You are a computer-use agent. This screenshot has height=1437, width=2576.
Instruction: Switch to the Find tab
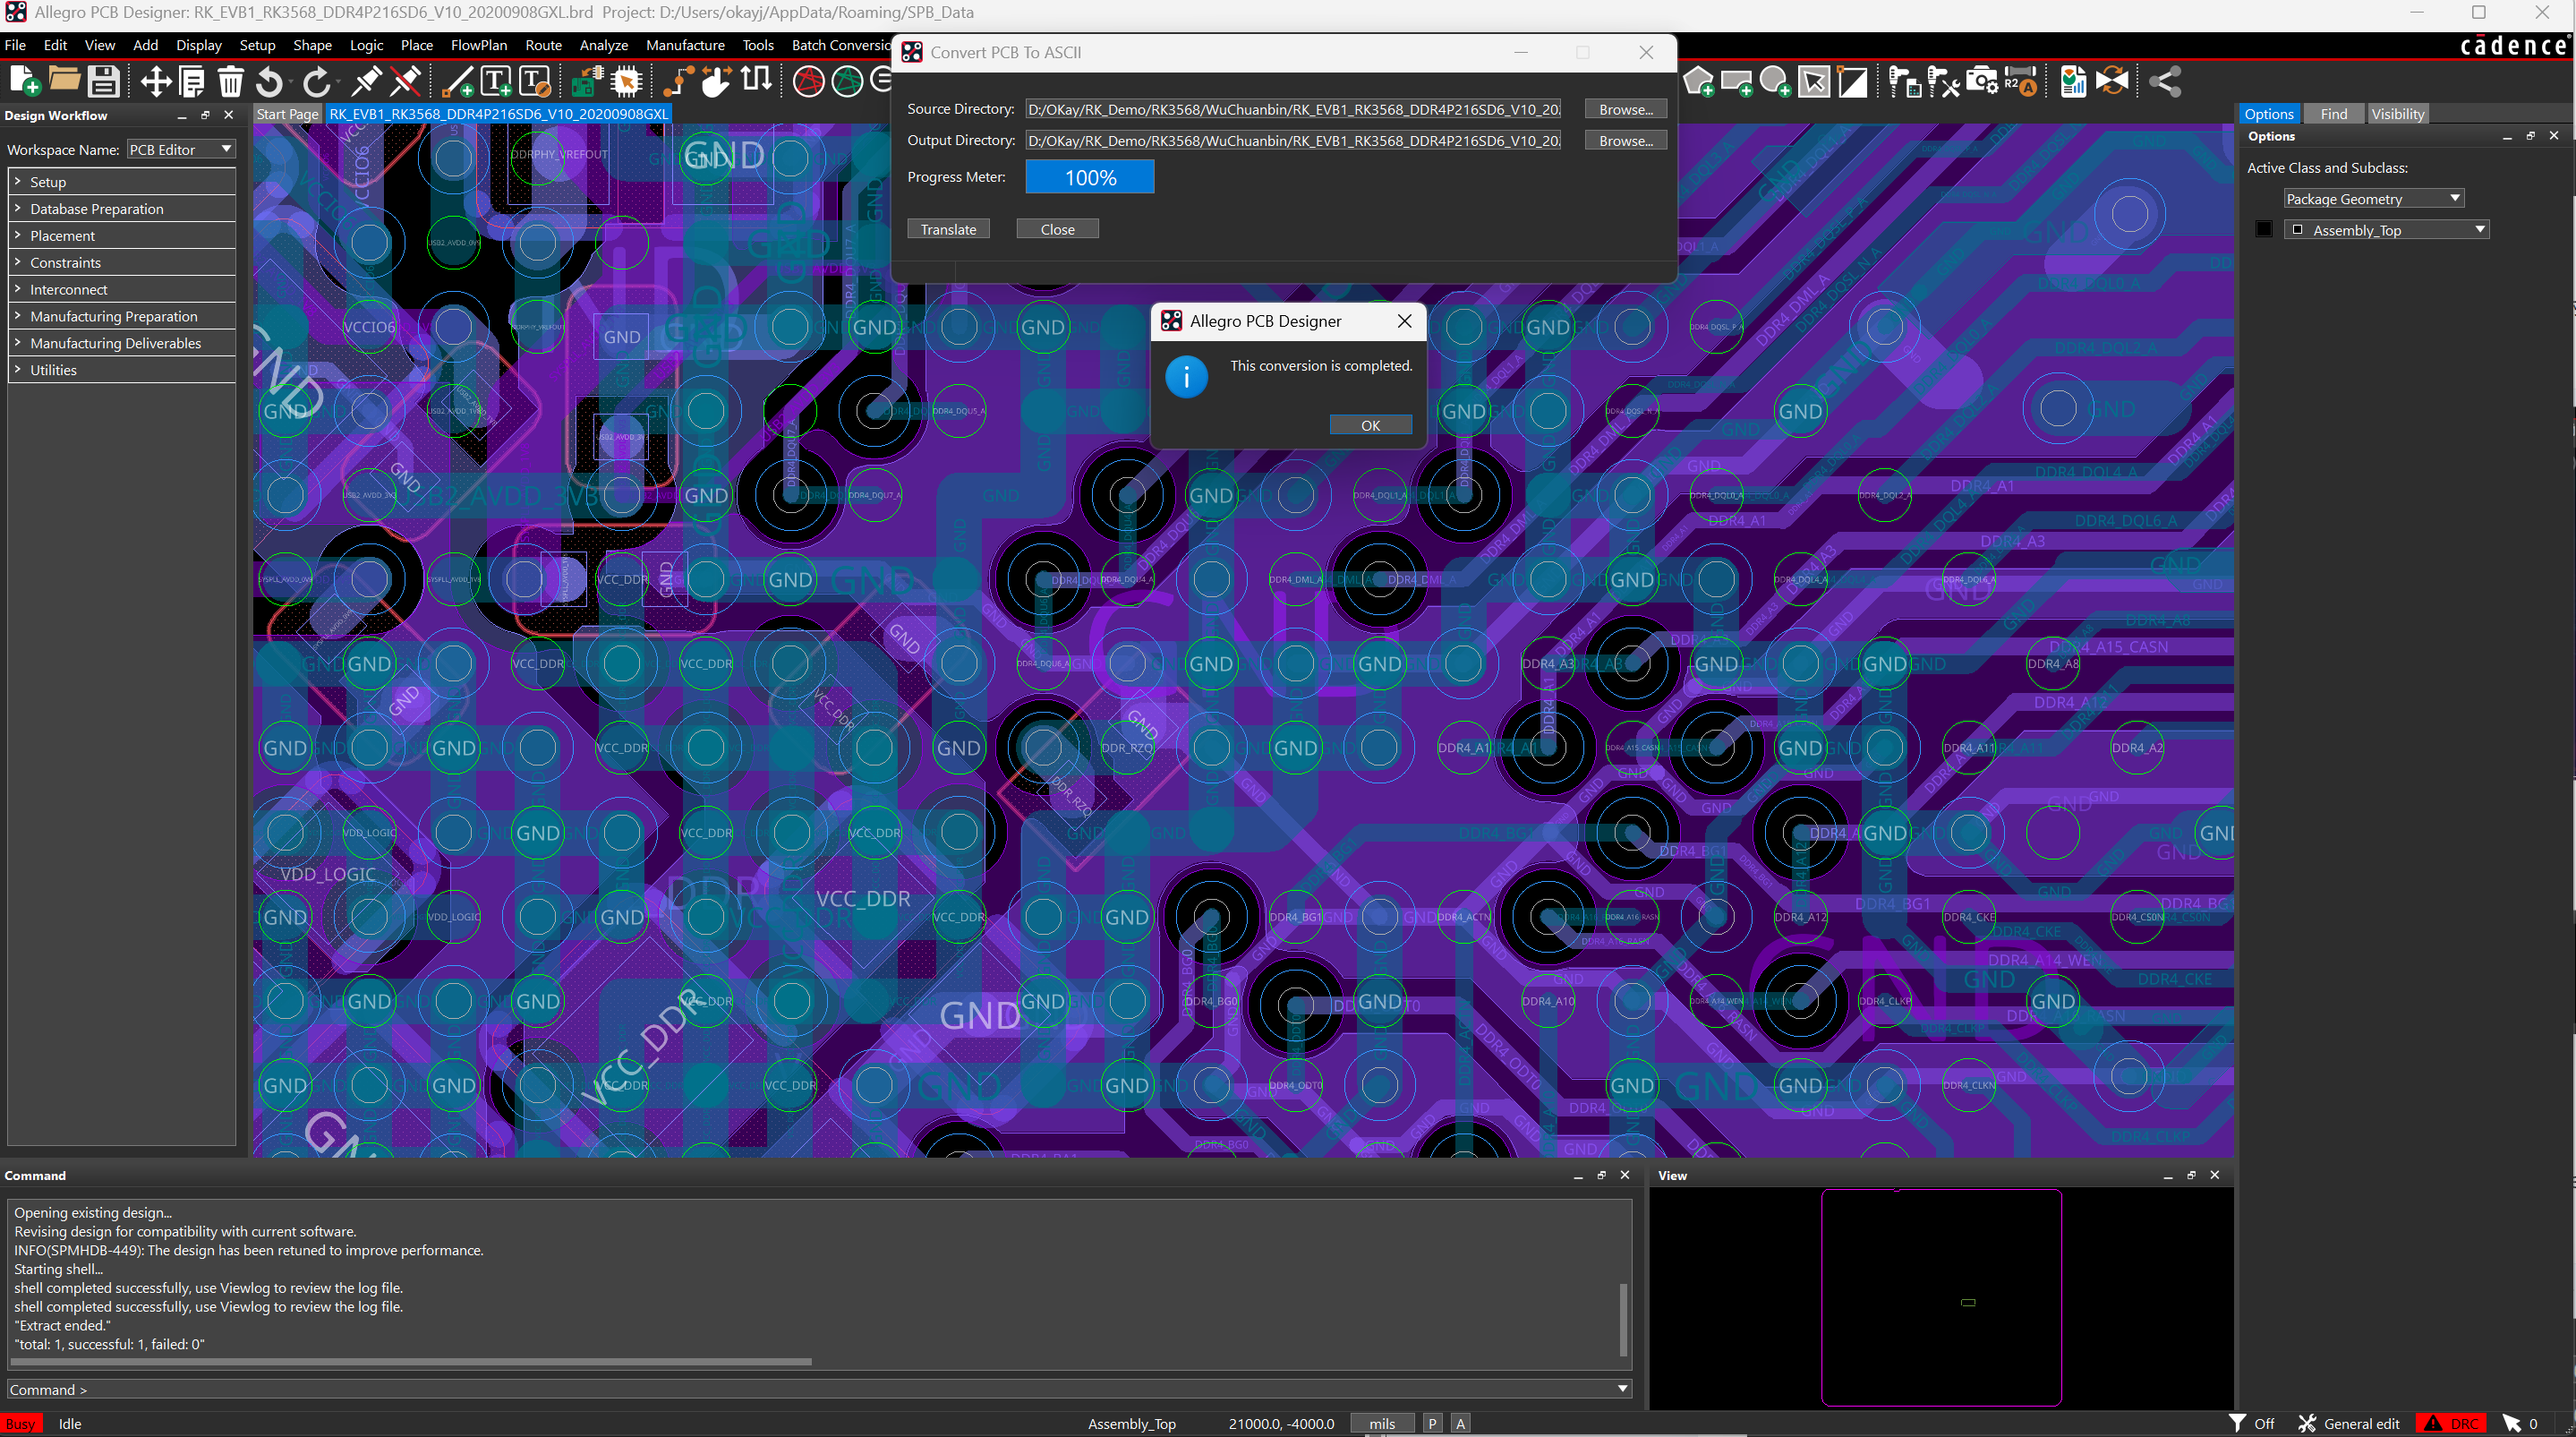(2333, 114)
